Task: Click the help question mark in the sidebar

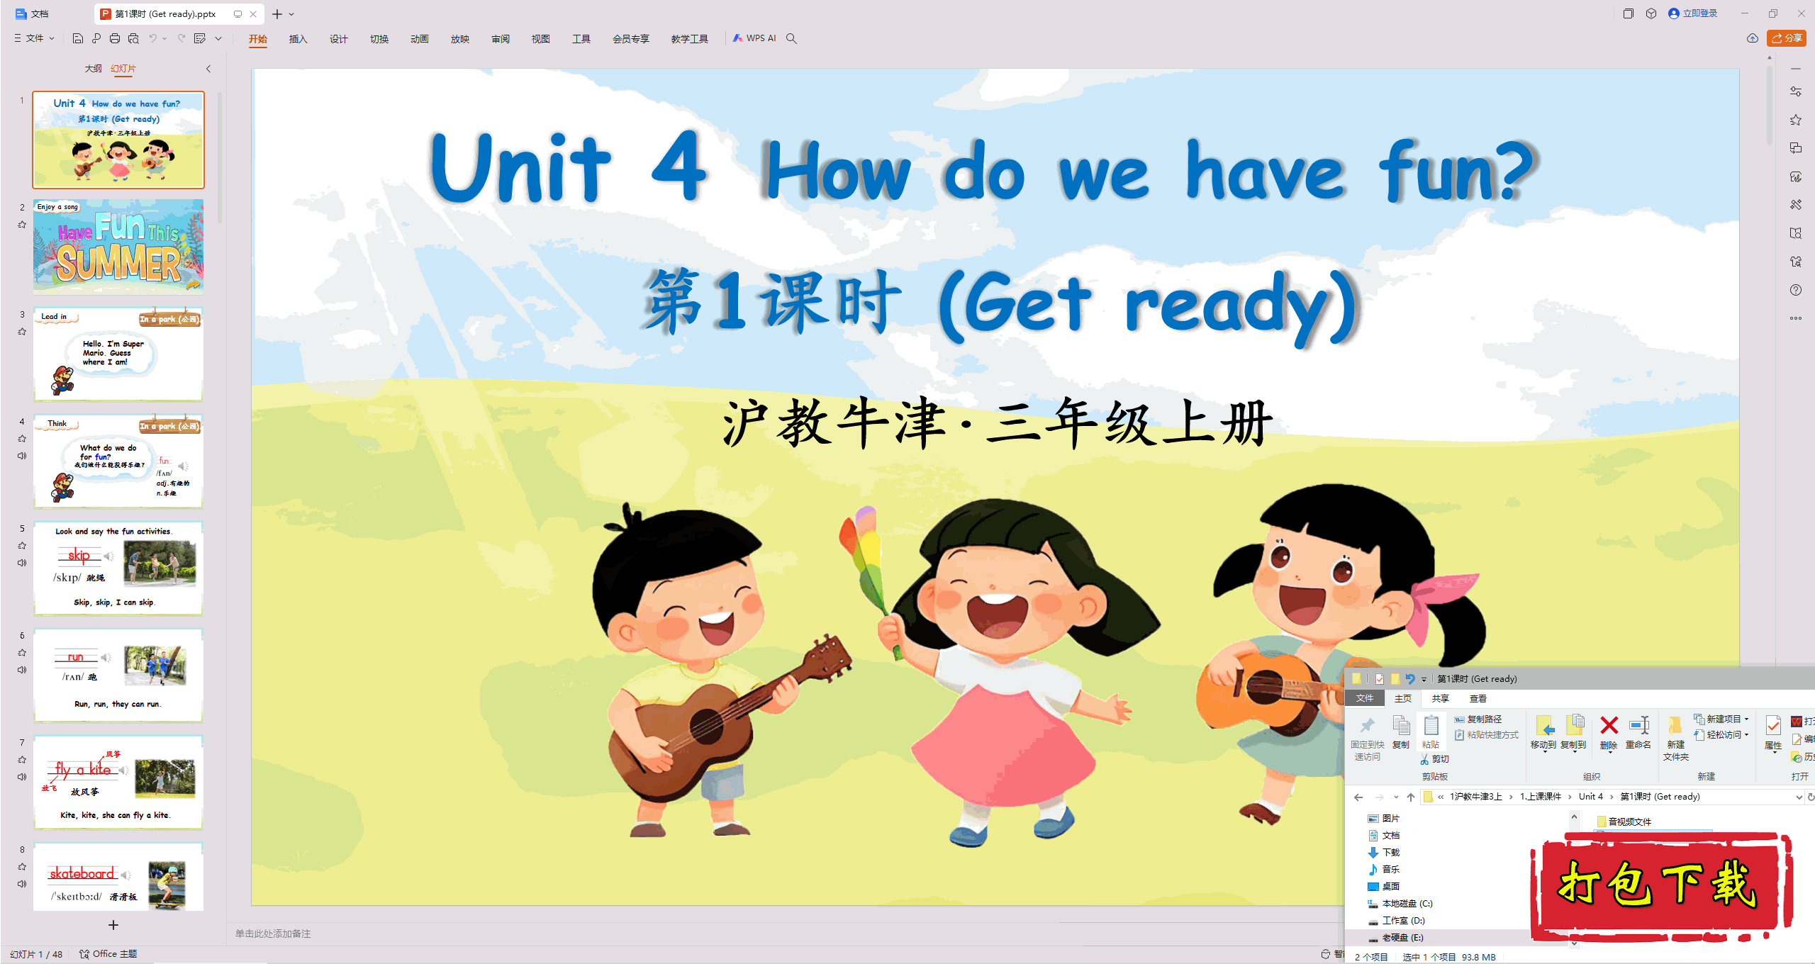Action: [x=1796, y=290]
